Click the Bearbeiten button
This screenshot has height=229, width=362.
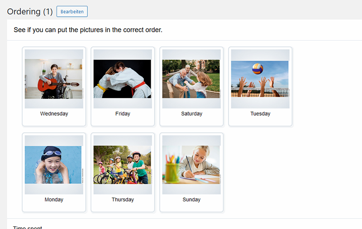point(72,12)
